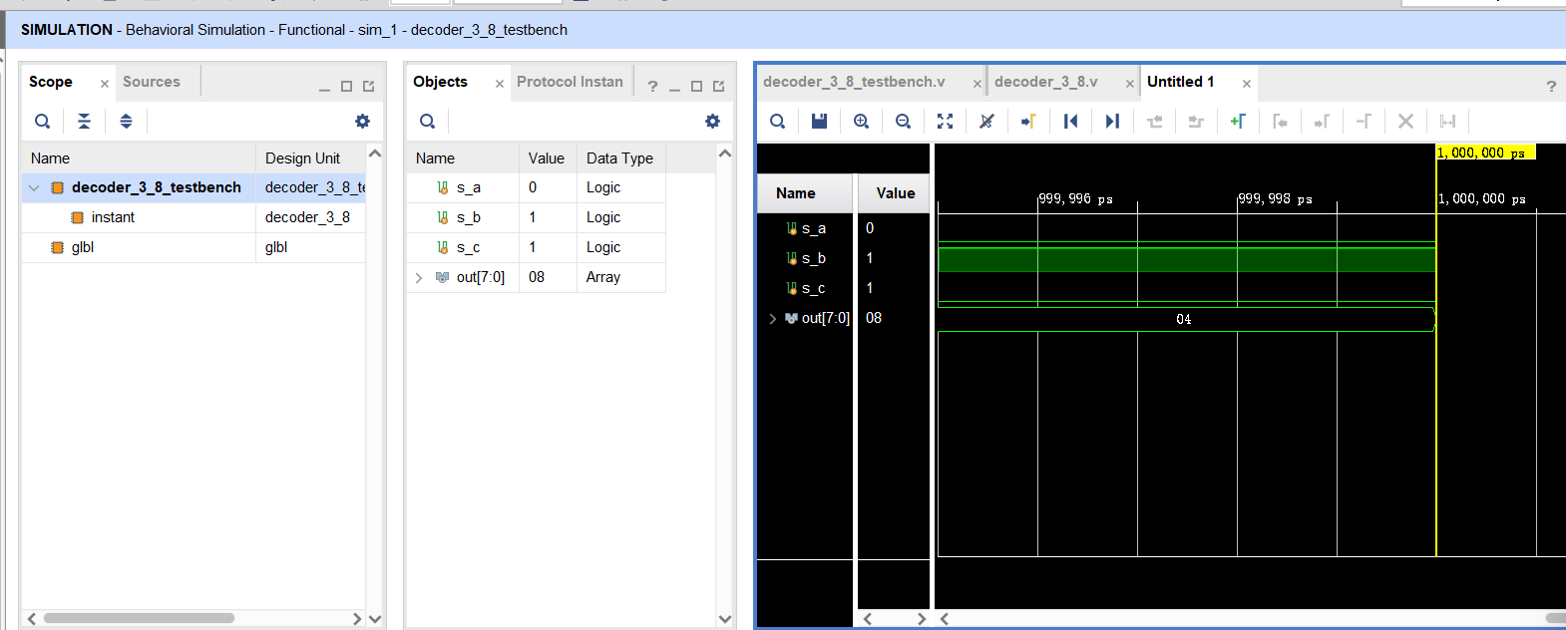Select s_c signal in waveform
The width and height of the screenshot is (1566, 630).
813,288
